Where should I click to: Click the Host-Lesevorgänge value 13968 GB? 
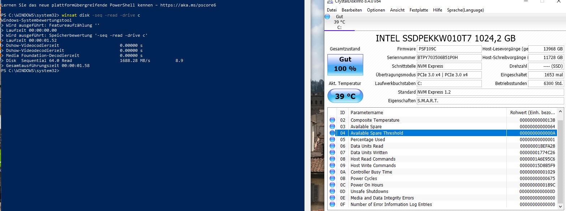coord(546,49)
